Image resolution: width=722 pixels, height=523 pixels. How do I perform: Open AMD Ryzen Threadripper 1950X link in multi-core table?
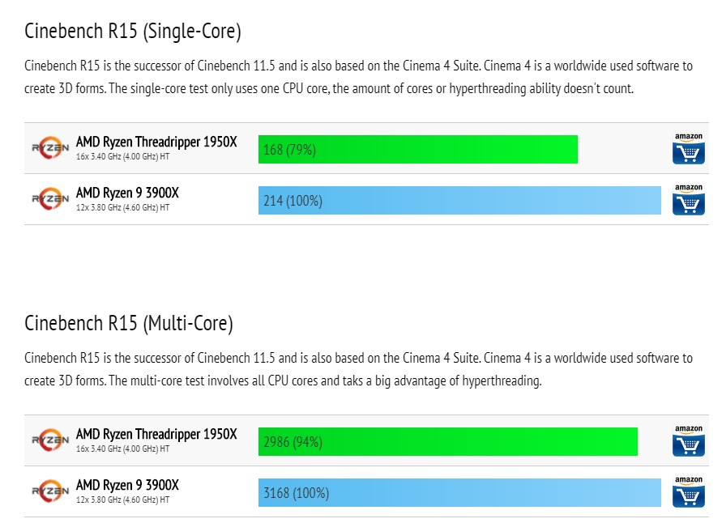click(156, 434)
